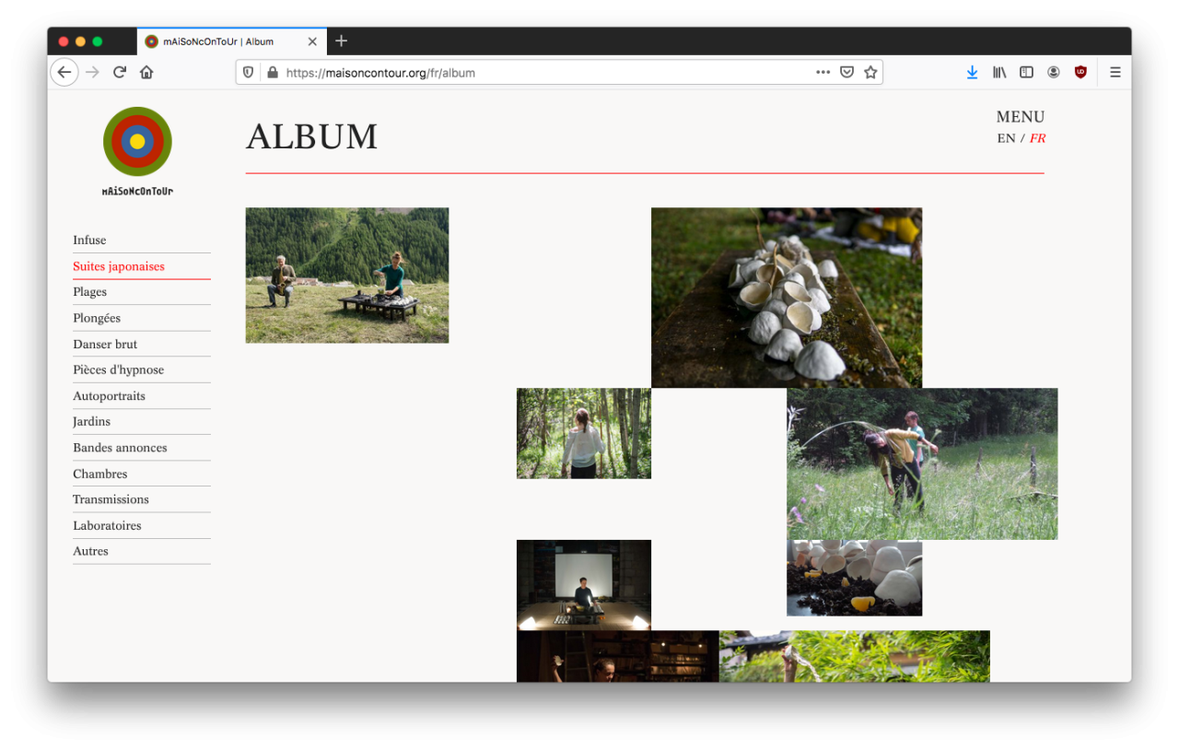Click the browser back arrow button

click(x=64, y=72)
